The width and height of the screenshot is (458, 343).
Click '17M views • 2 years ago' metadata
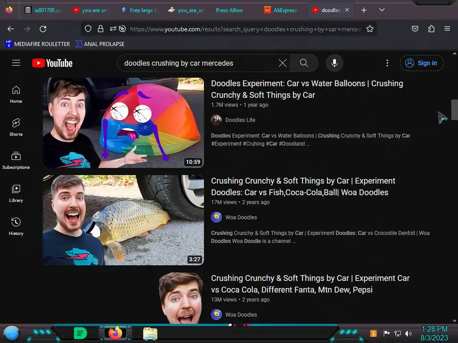[240, 202]
